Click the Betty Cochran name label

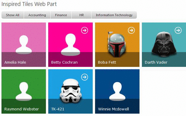64,62
